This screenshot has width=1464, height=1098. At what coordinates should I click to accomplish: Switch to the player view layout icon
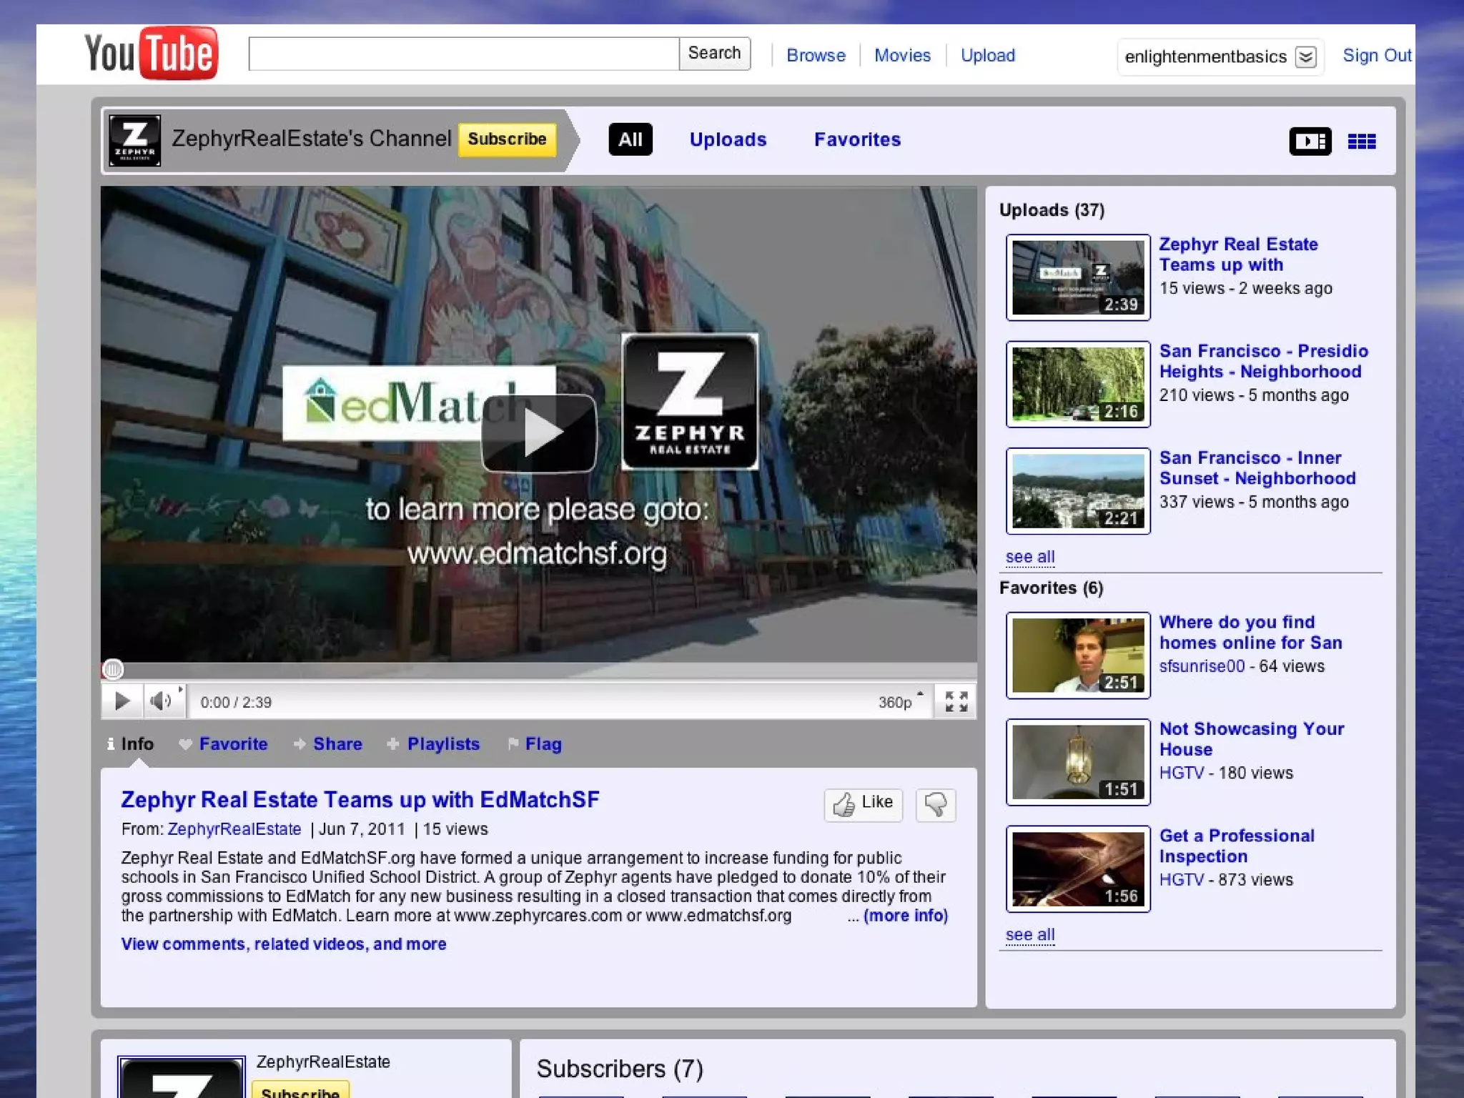pyautogui.click(x=1310, y=141)
